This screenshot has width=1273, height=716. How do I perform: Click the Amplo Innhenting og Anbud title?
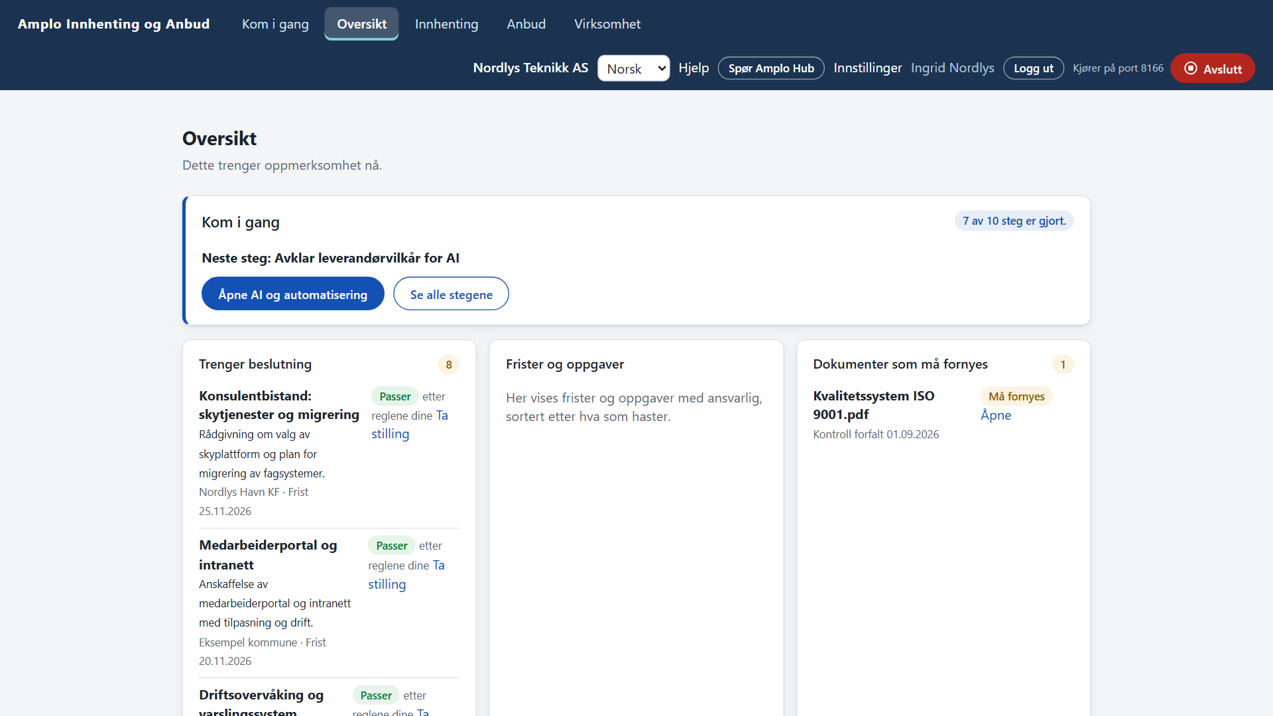tap(113, 24)
